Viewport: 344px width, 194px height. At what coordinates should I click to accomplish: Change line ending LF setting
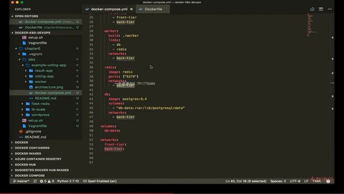pos(306,181)
